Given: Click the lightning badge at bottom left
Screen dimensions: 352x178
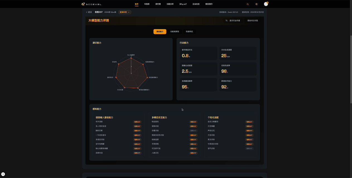Looking at the screenshot, I should 3,174.
